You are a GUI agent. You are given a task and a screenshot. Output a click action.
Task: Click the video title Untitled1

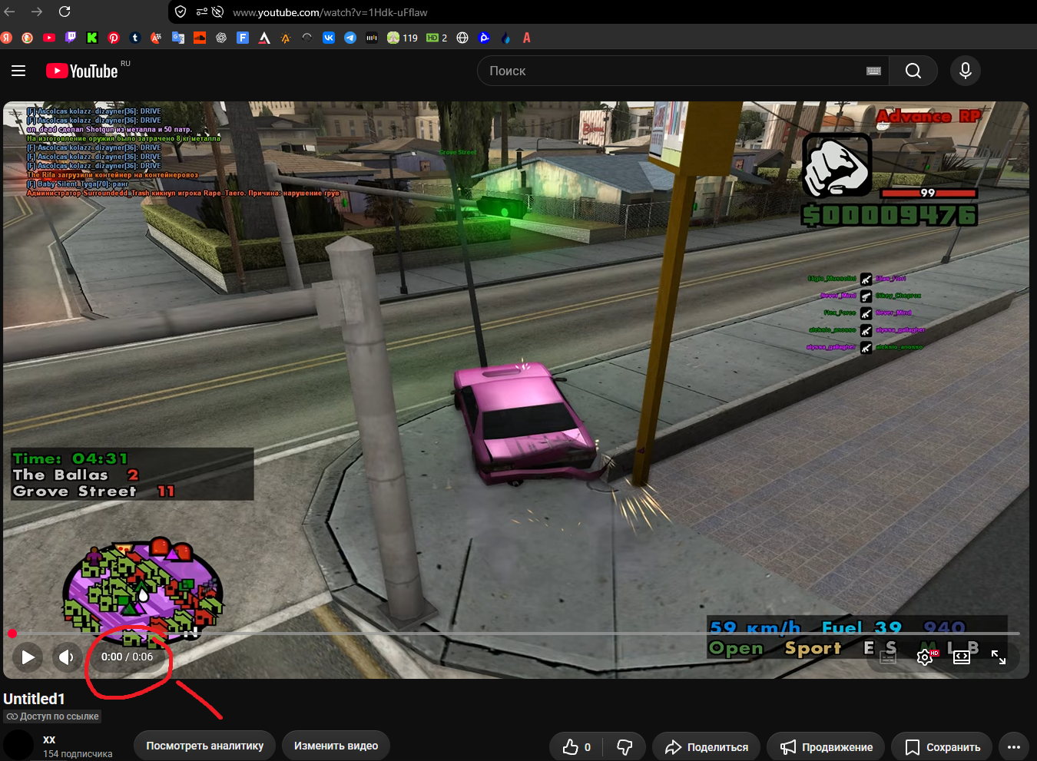pyautogui.click(x=35, y=699)
